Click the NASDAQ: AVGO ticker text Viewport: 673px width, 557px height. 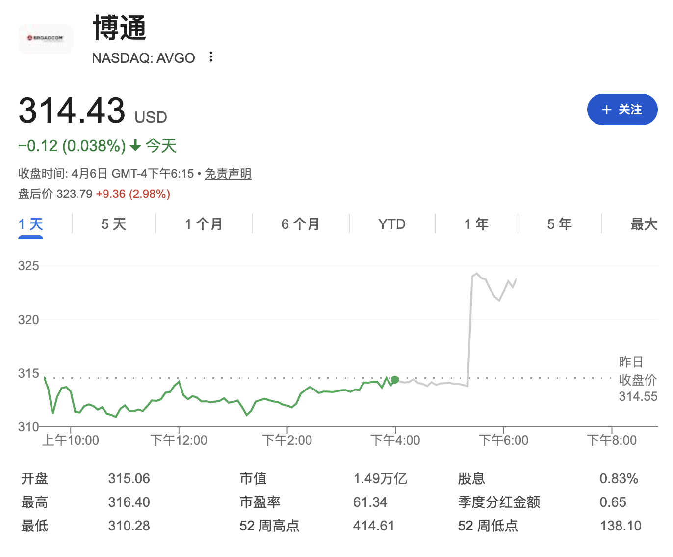[x=143, y=58]
